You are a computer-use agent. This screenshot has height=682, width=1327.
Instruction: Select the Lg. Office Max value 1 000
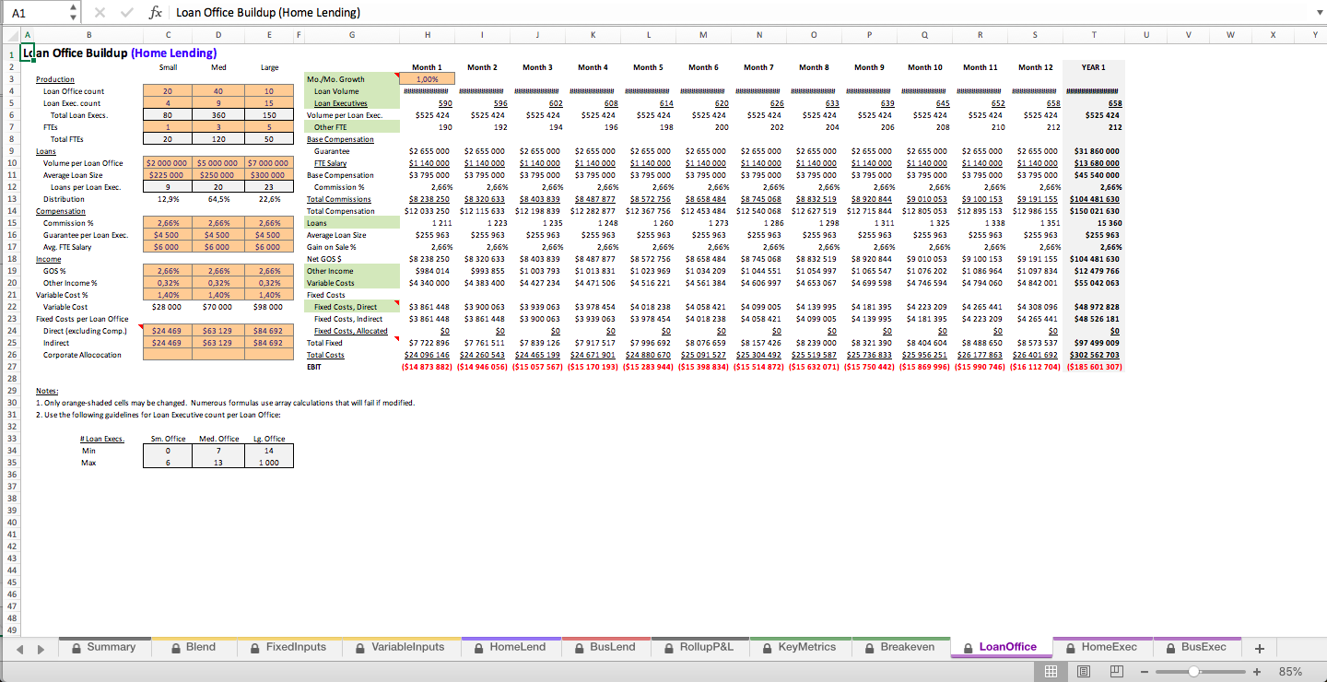tap(269, 463)
